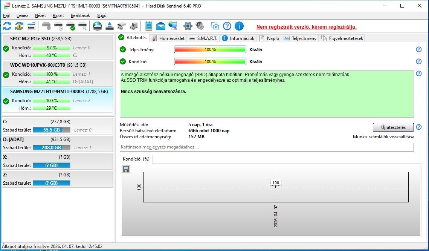Switch to the Figyelmeztetések tab

coord(342,38)
